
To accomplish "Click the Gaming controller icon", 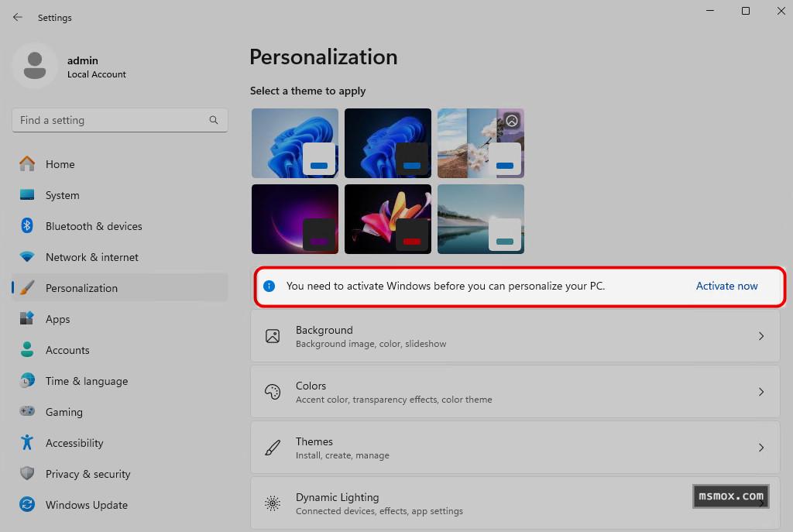I will pos(27,412).
